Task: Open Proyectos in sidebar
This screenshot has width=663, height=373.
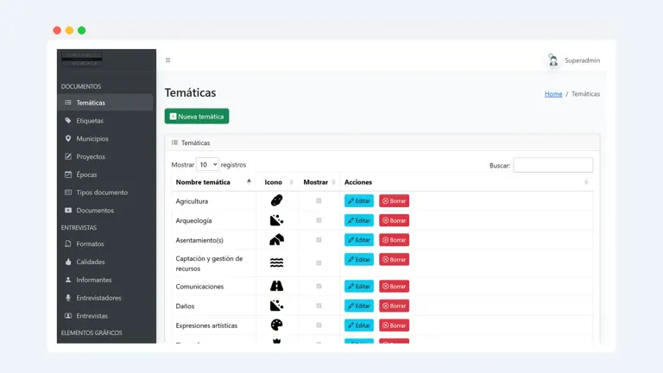Action: tap(104, 156)
